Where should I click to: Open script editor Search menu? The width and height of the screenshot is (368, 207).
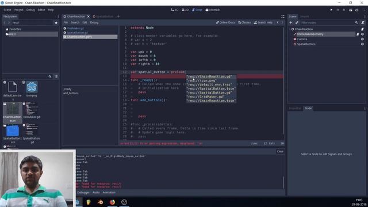click(x=75, y=22)
